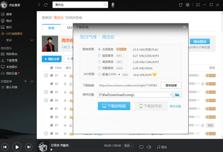Download song 07 icon
223x152 pixels.
[x=71, y=125]
